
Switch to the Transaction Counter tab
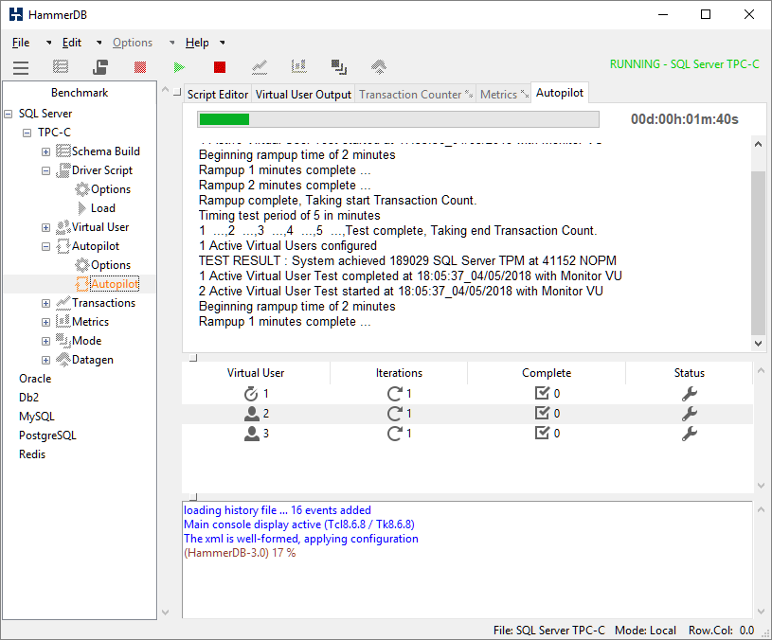pos(415,95)
